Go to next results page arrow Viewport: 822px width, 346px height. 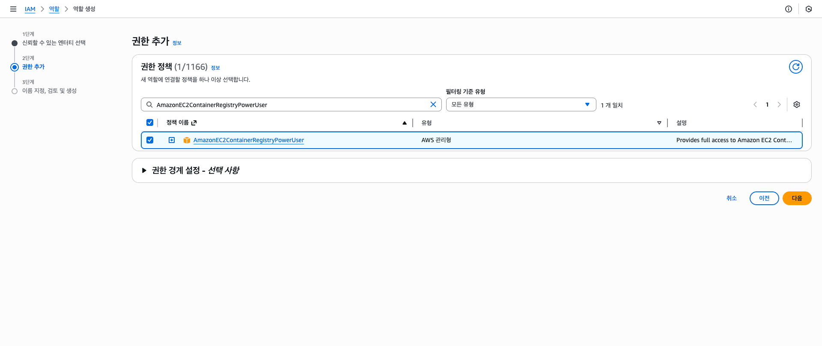tap(779, 104)
